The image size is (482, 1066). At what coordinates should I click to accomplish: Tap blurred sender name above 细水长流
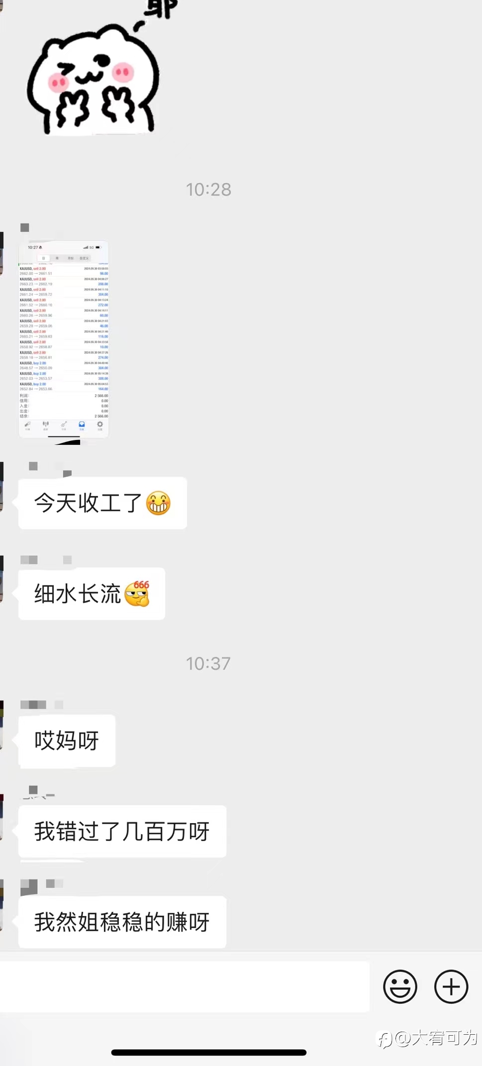[x=46, y=560]
